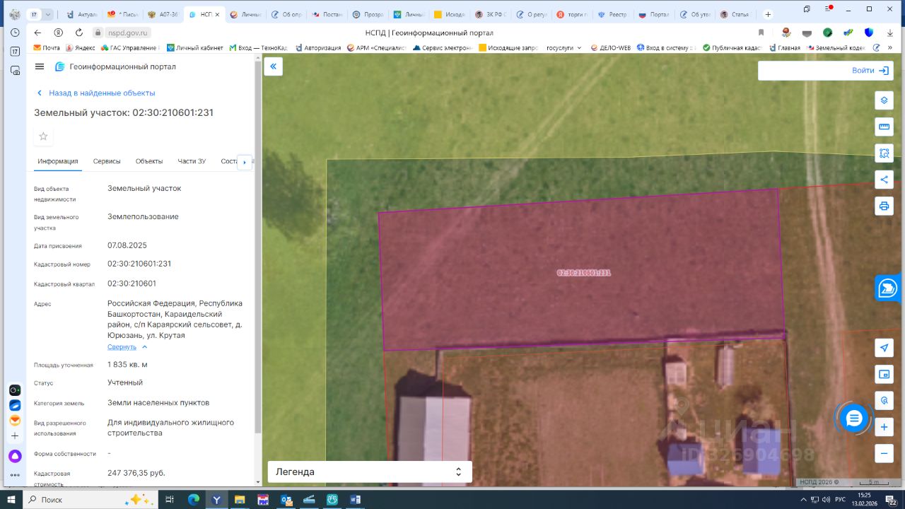Open browser downloads
The image size is (905, 509).
889,33
